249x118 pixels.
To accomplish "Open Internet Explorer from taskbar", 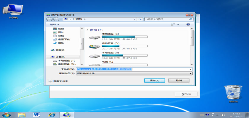I will pyautogui.click(x=52, y=114).
